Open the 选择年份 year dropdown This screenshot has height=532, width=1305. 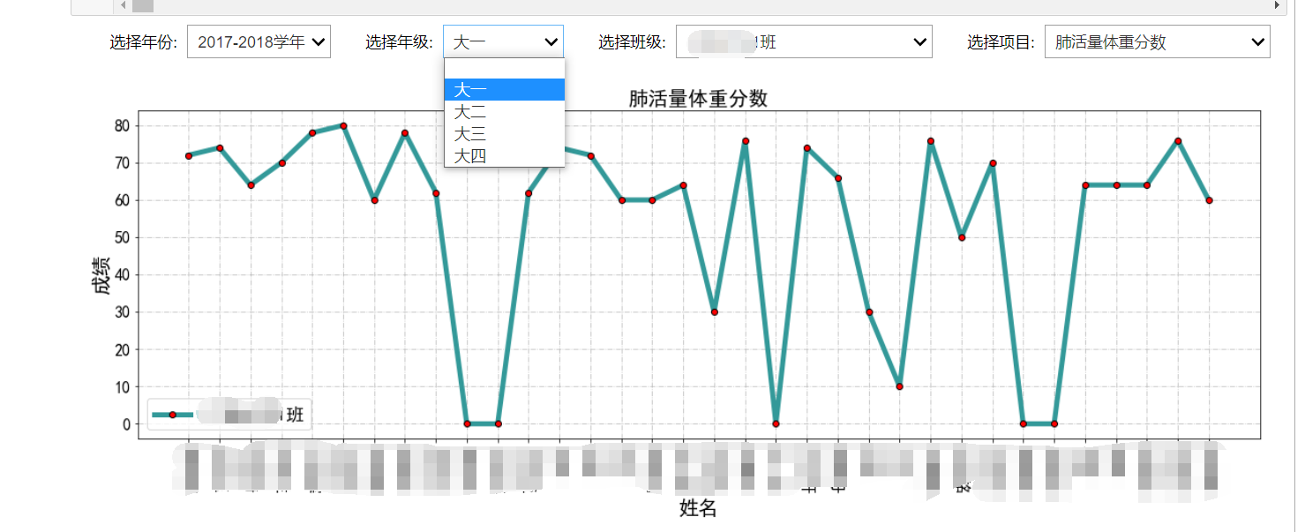[259, 41]
